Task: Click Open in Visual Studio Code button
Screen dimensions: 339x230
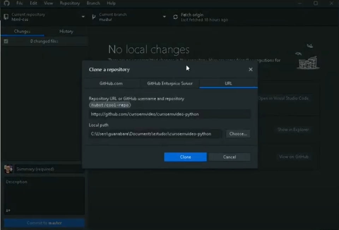Action: [284, 98]
